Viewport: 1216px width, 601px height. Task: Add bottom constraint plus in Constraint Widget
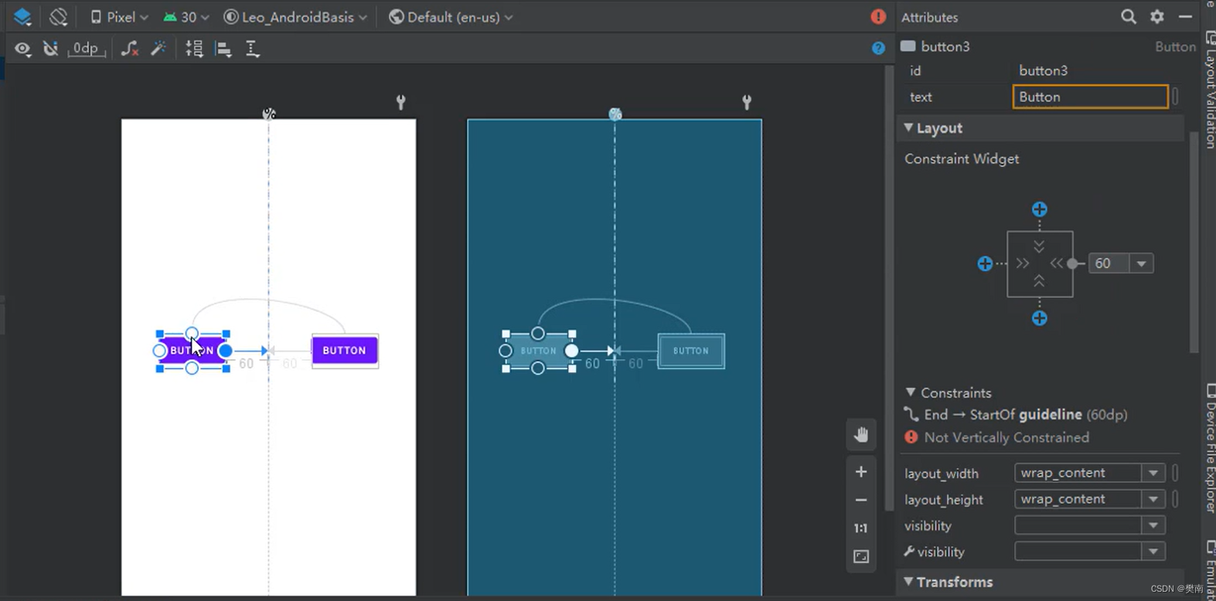click(1040, 318)
